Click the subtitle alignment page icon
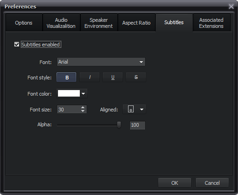238x195 pixels. coord(131,109)
